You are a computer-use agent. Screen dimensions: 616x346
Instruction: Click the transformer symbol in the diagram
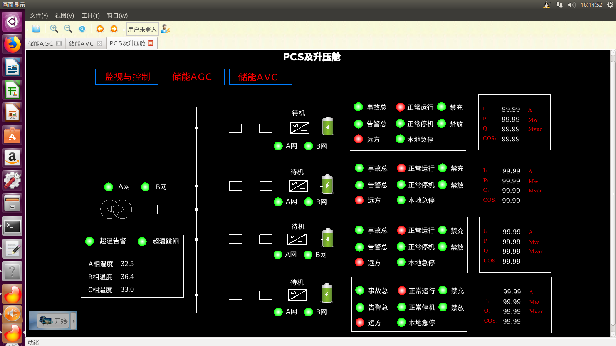(116, 209)
